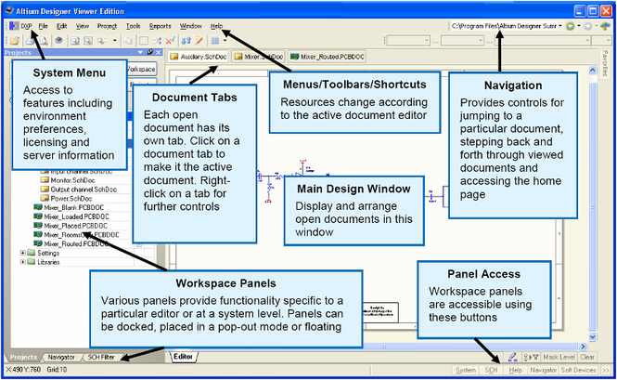This screenshot has width=617, height=380.
Task: Open the forward button history dropdown
Action: (x=597, y=26)
